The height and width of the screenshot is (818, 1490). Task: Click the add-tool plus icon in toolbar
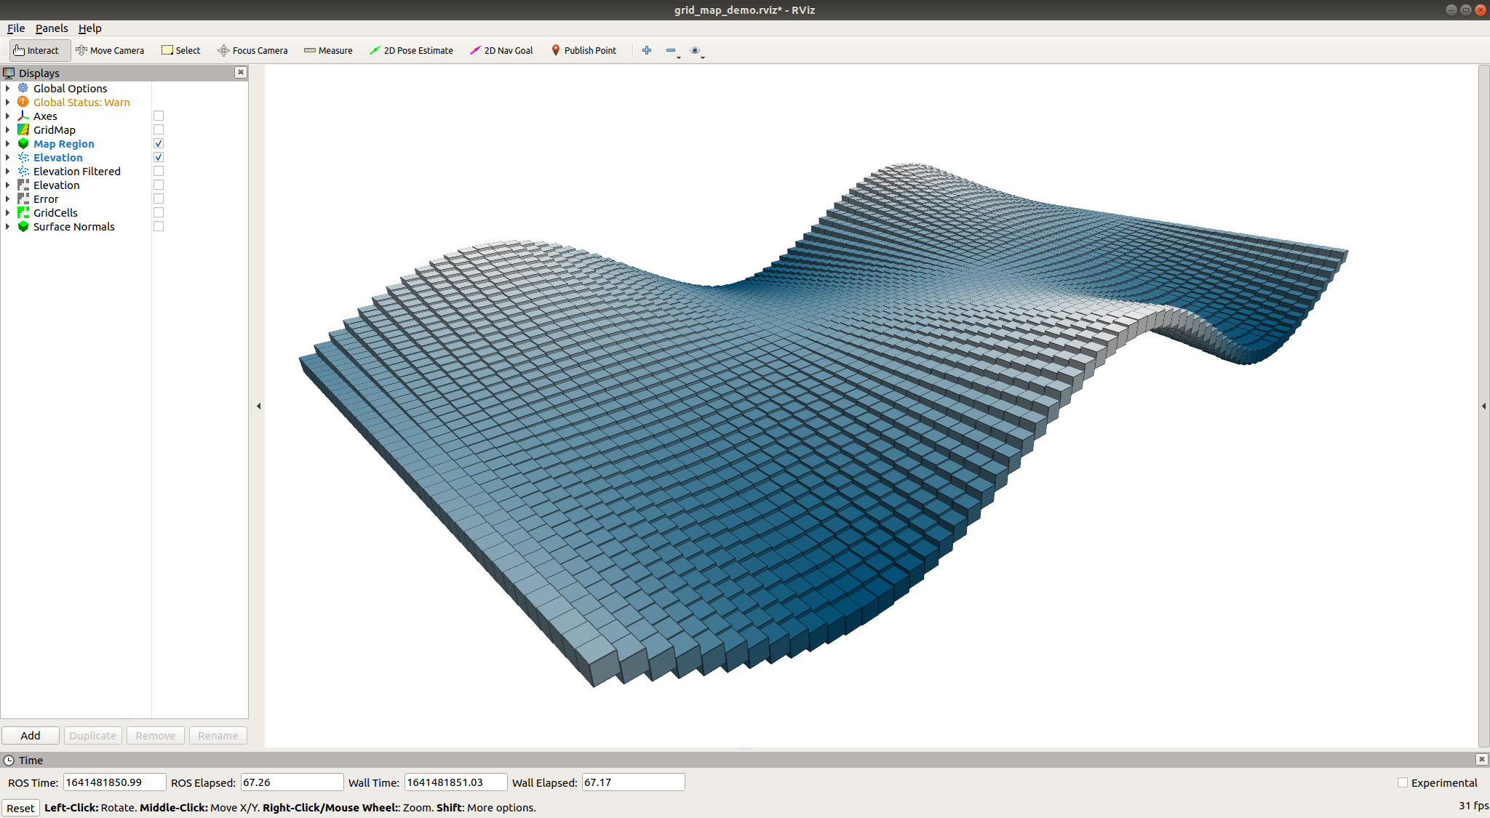click(646, 50)
